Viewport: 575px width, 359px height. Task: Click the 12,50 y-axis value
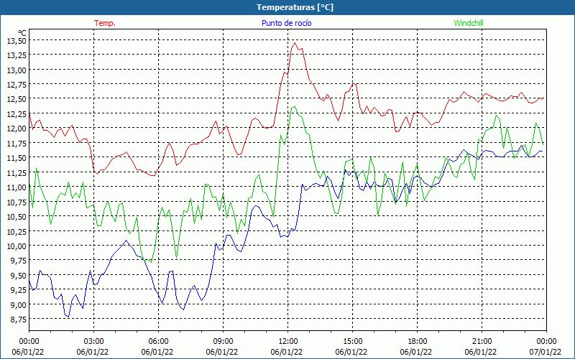(17, 99)
